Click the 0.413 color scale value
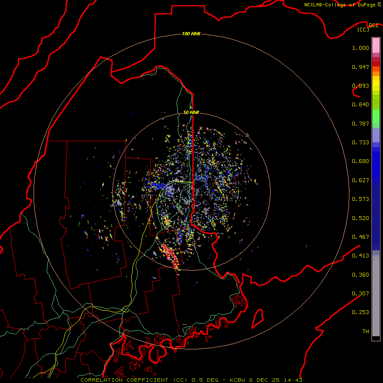This screenshot has height=383, width=383. pyautogui.click(x=360, y=256)
